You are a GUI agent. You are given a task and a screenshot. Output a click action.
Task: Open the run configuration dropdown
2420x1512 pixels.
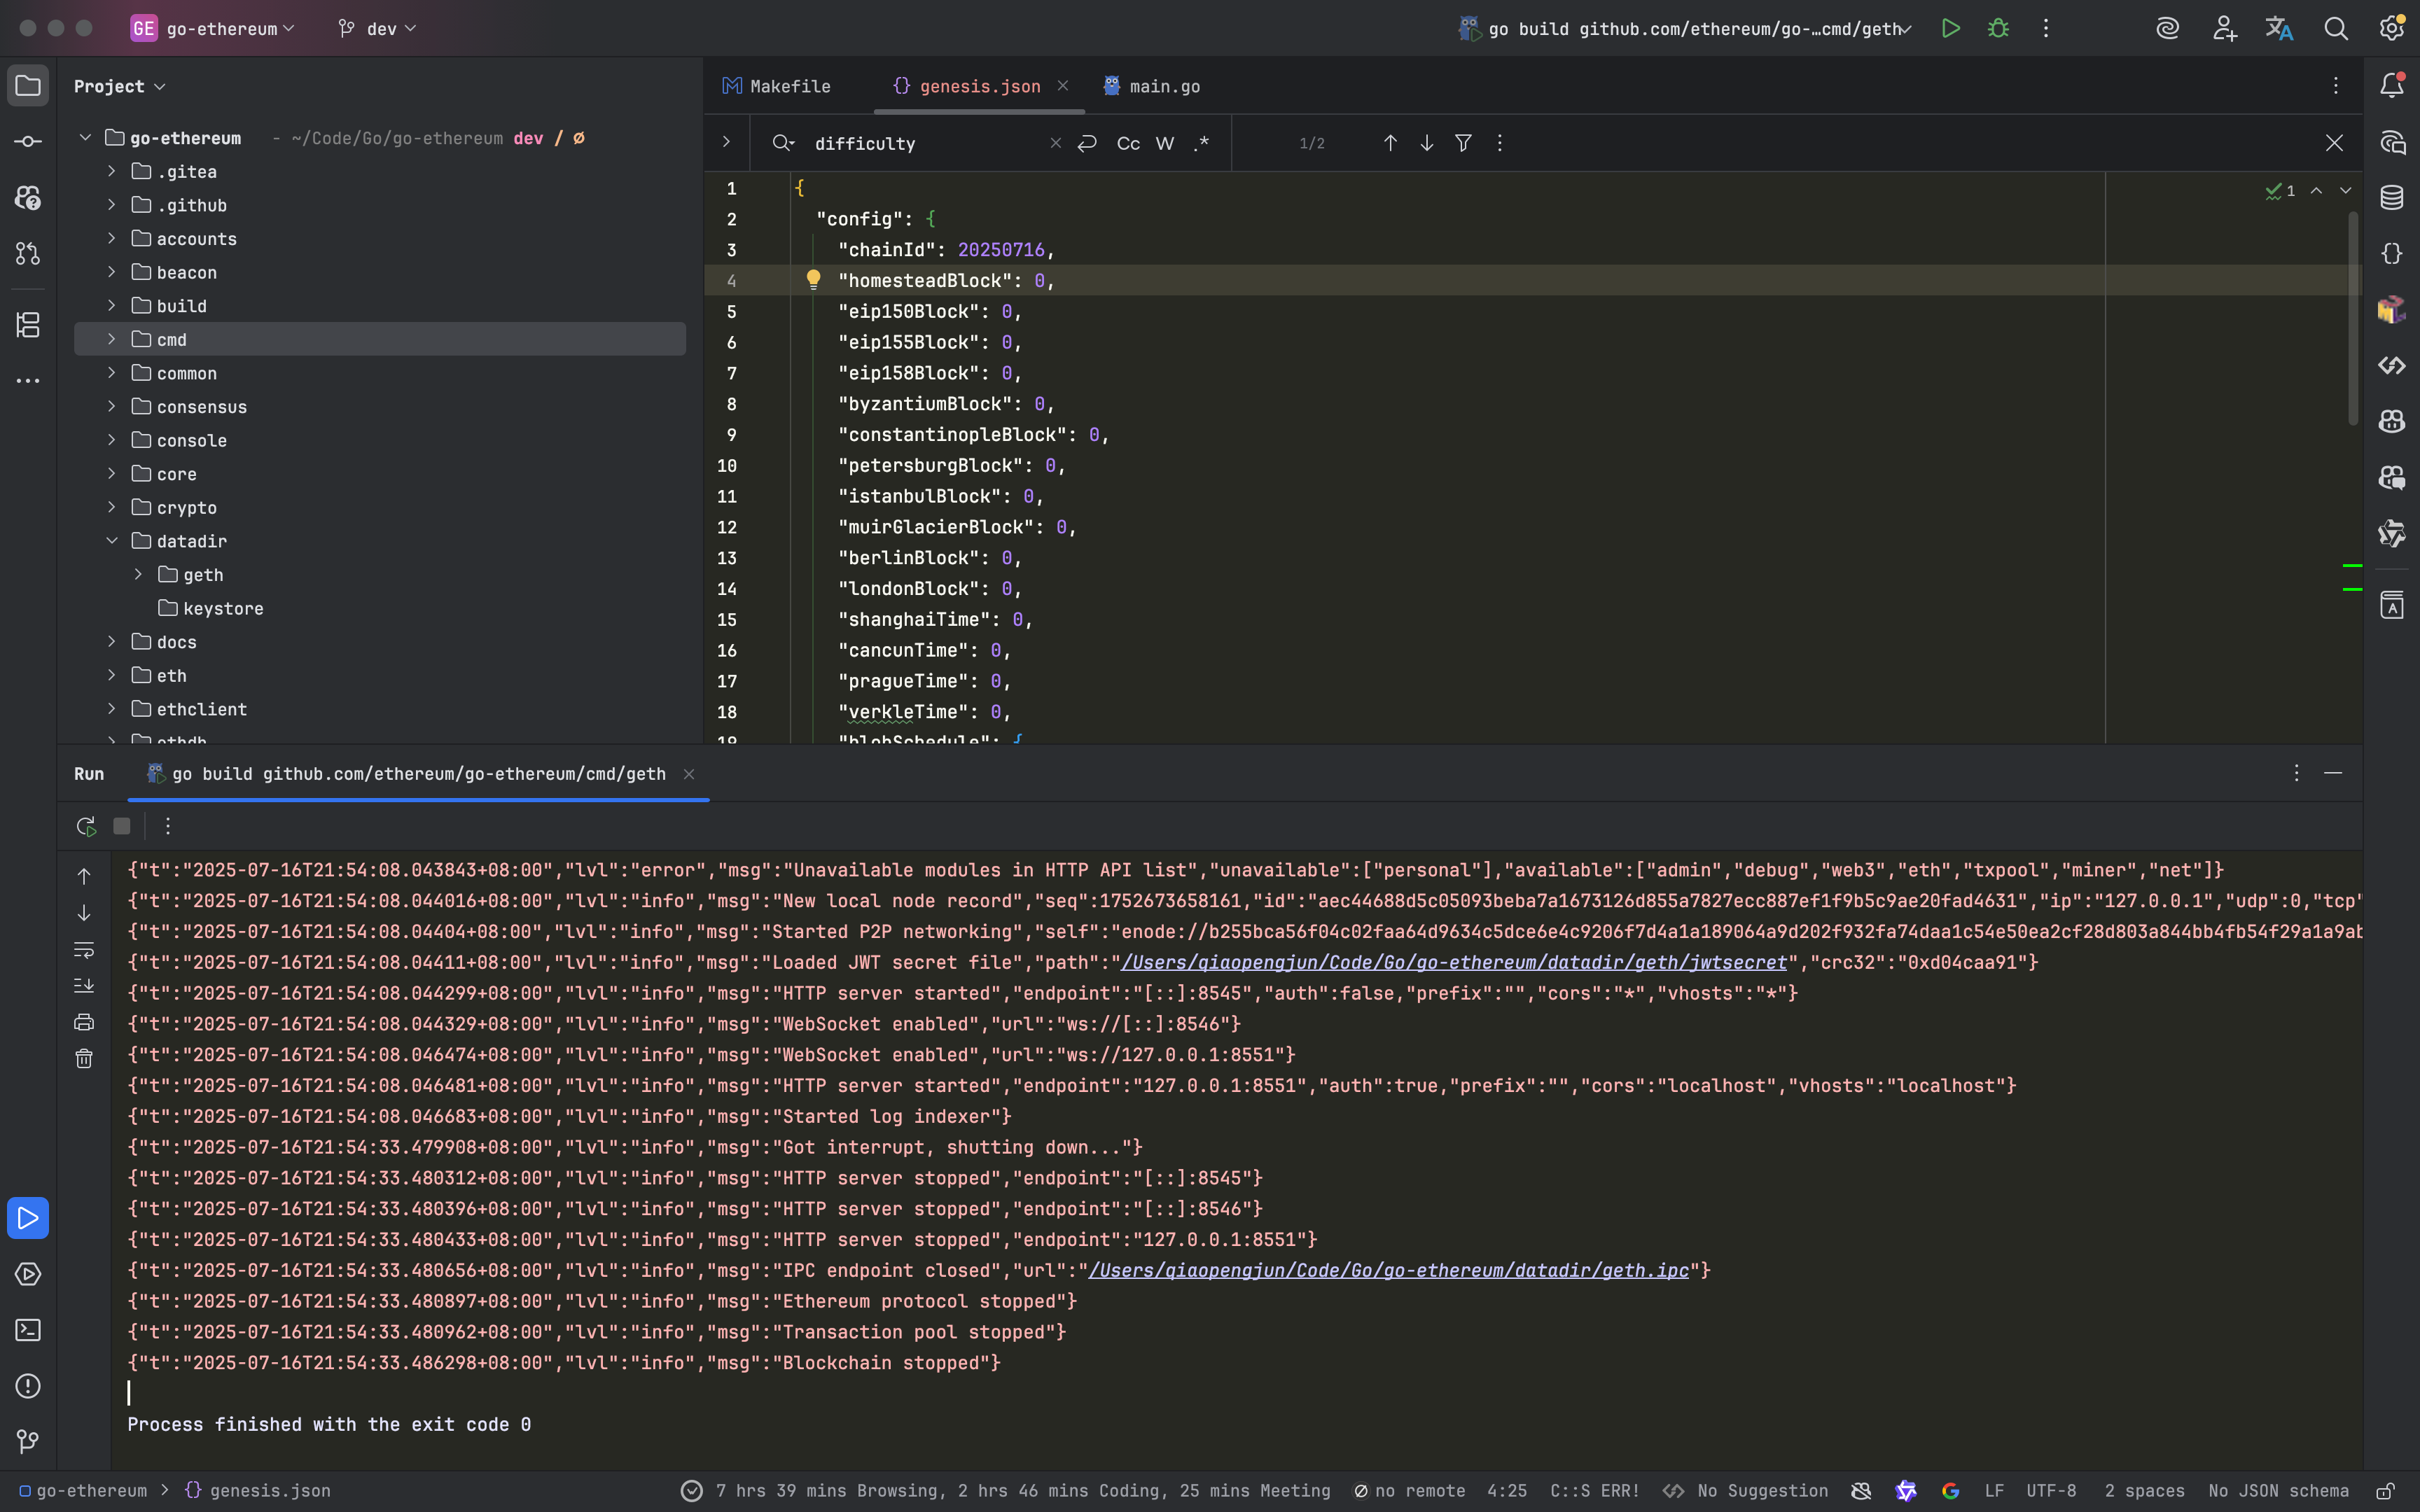[1686, 29]
